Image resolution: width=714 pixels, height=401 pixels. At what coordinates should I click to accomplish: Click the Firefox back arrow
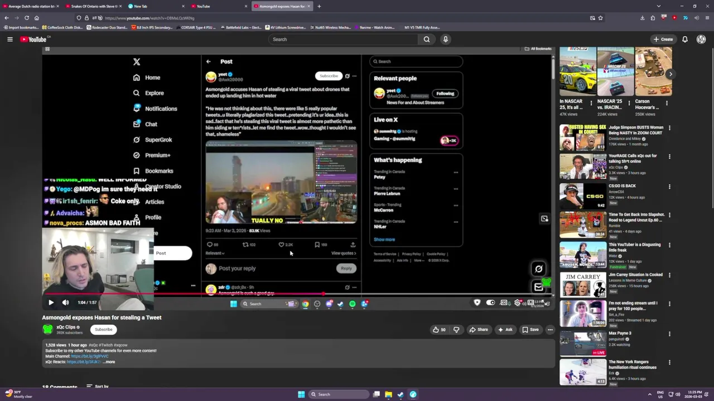pos(7,18)
